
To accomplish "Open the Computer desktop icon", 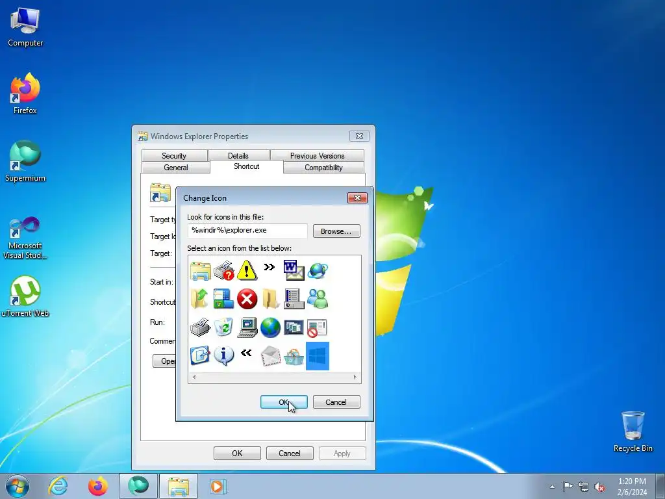I will (25, 27).
